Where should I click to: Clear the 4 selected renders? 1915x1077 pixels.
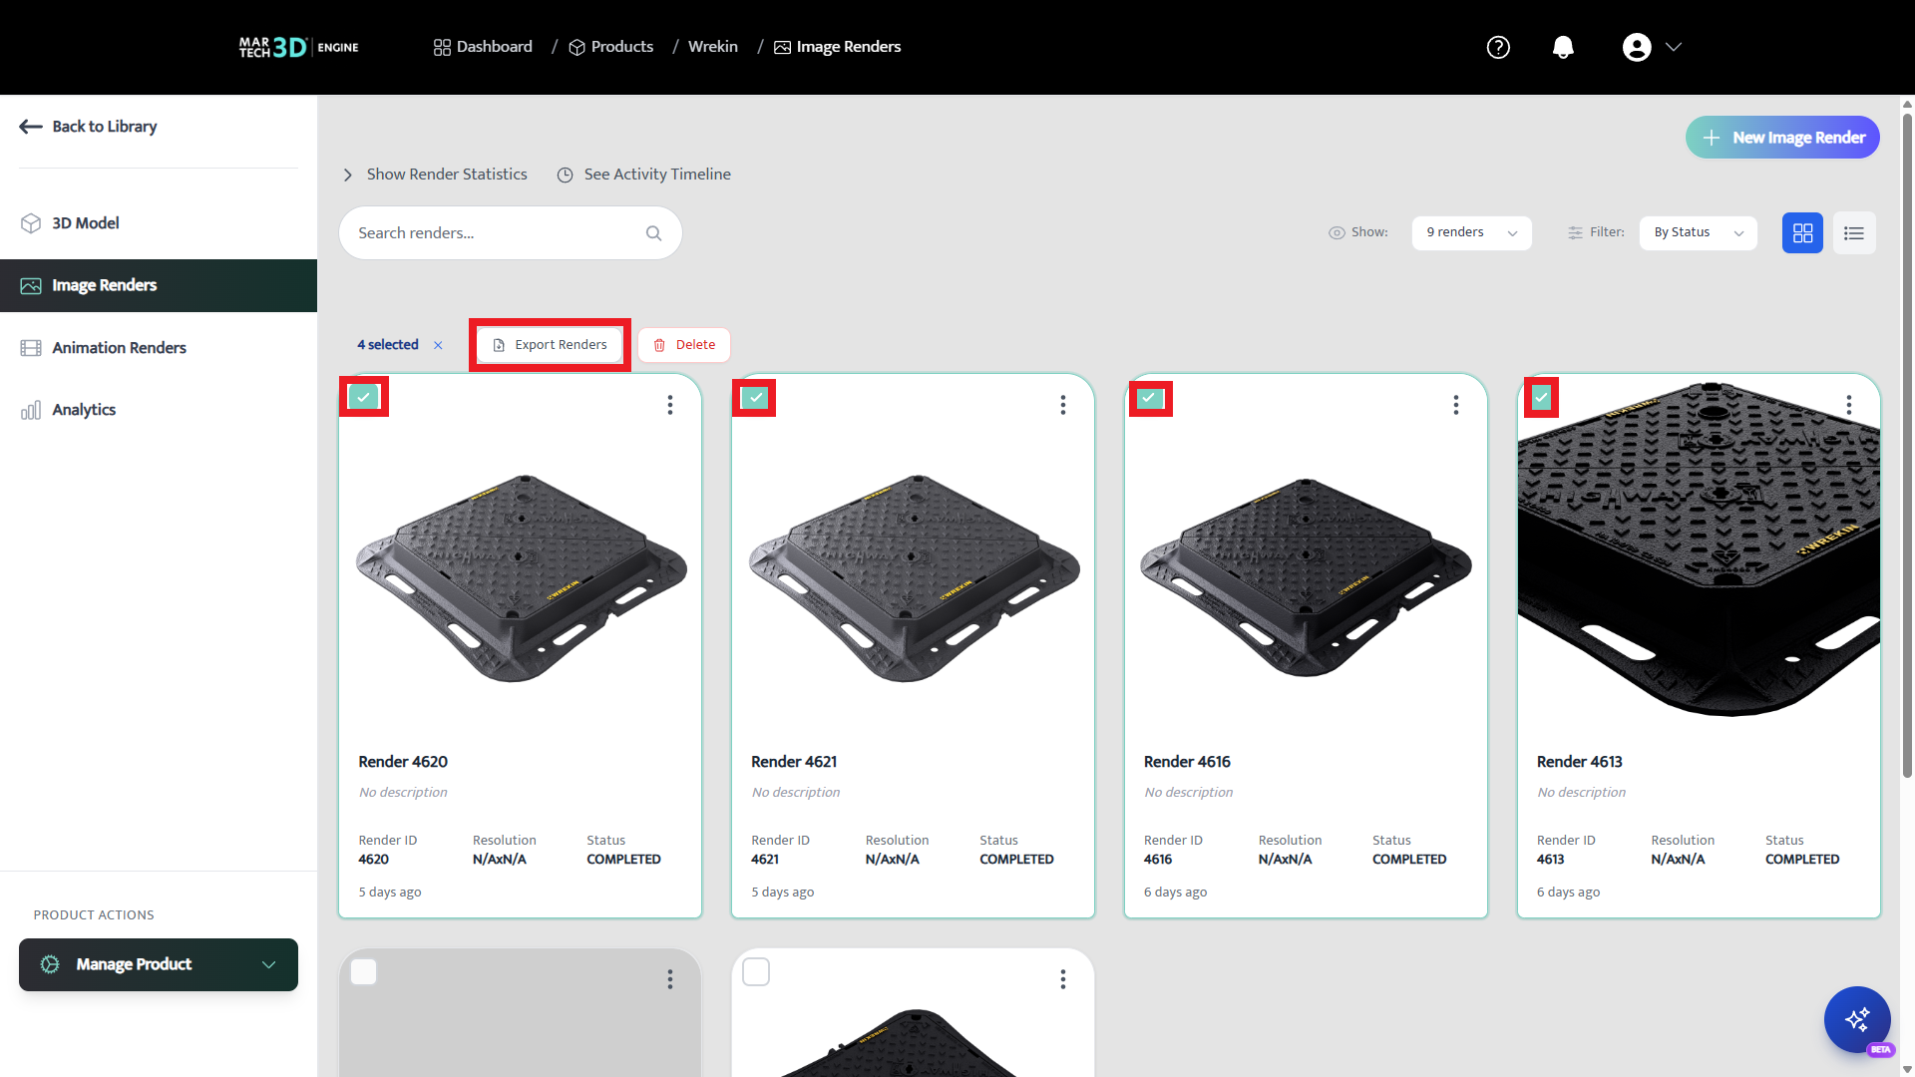pos(438,345)
